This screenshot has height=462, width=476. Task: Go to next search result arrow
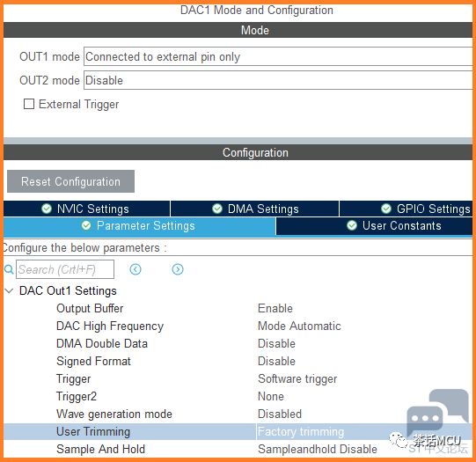pyautogui.click(x=178, y=269)
